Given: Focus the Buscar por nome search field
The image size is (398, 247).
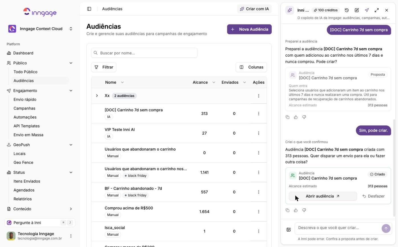Looking at the screenshot, I should click(x=144, y=53).
